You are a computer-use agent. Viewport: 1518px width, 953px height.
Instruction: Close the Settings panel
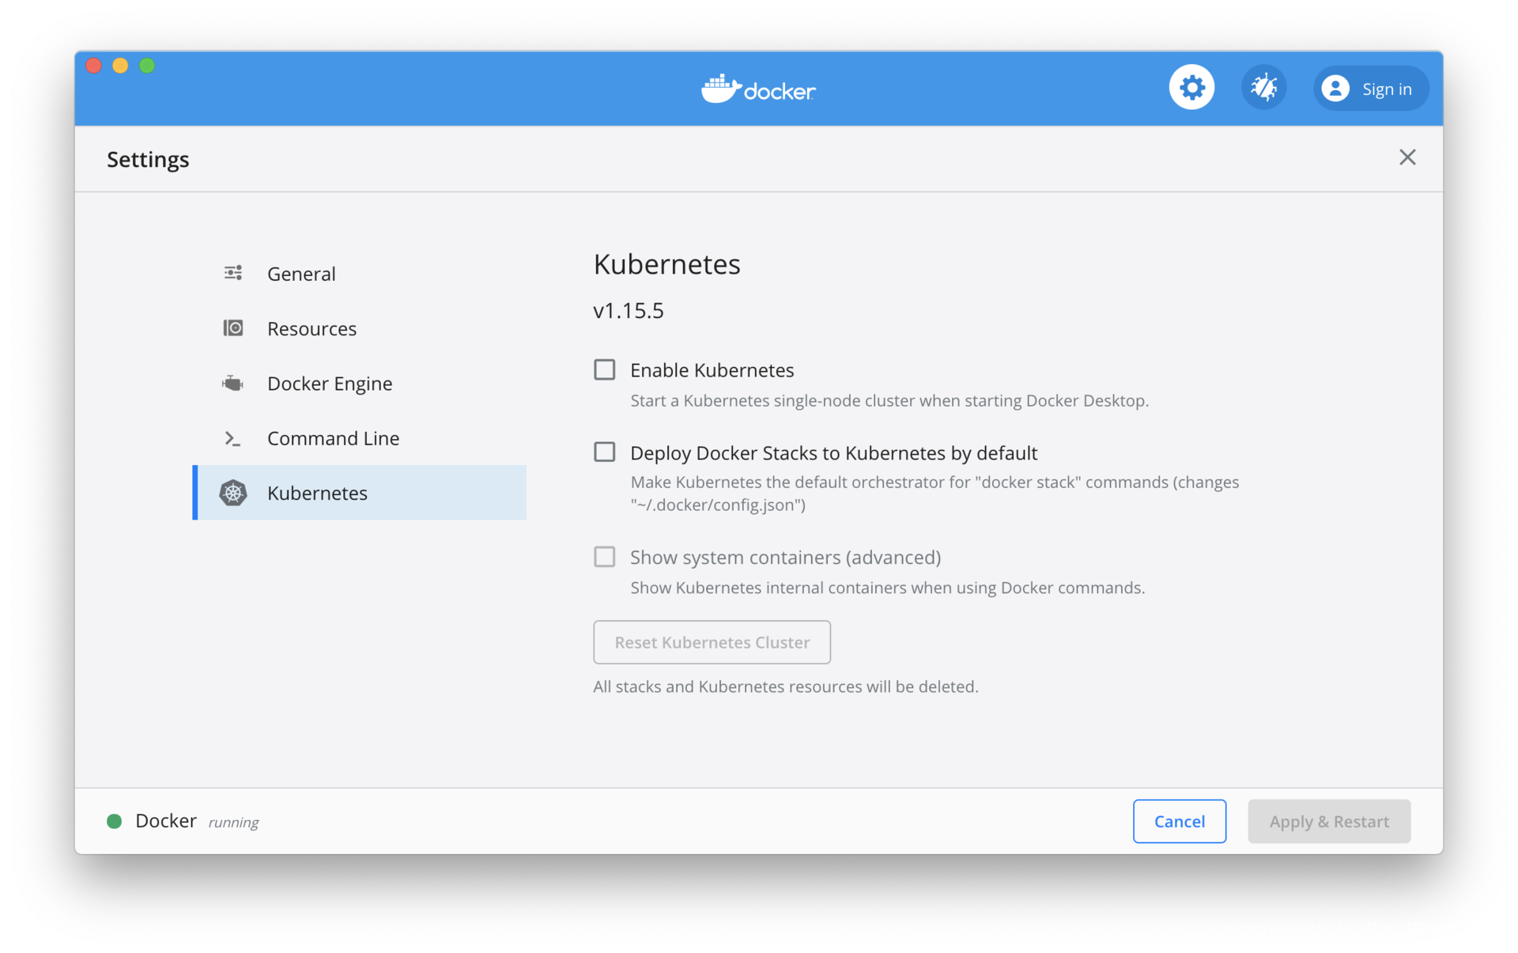coord(1407,157)
